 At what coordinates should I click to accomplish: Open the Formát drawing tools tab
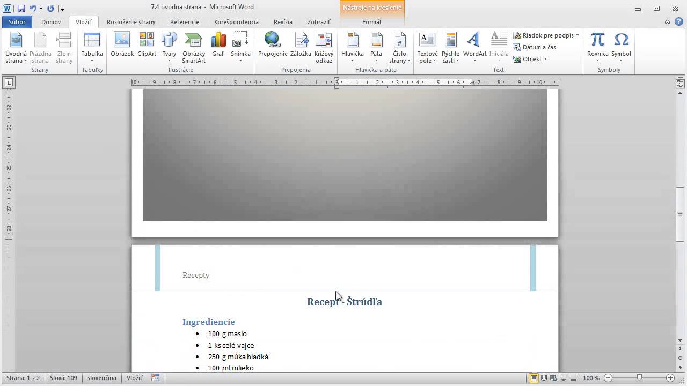click(x=372, y=22)
